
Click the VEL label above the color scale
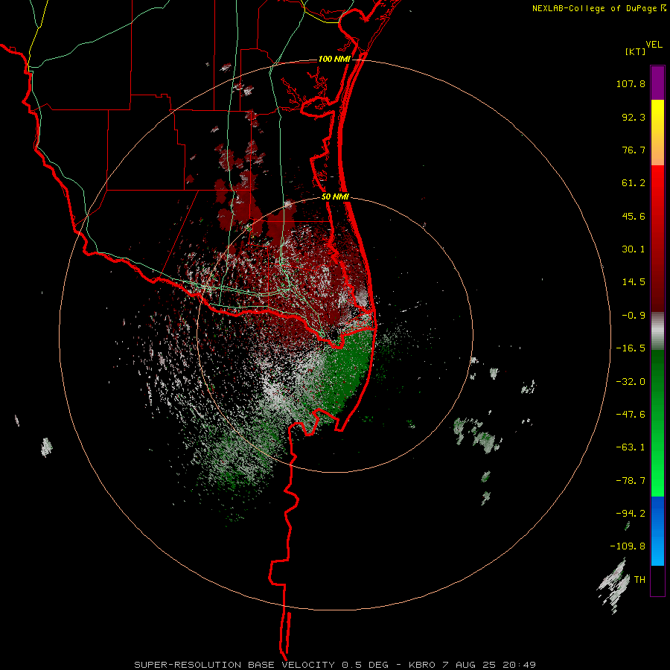pos(654,45)
